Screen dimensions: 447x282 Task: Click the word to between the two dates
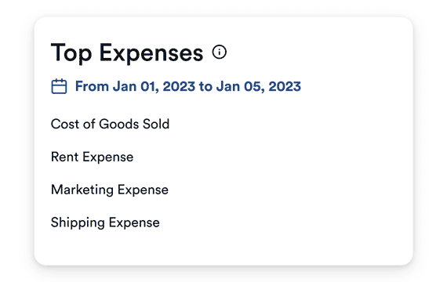(205, 87)
